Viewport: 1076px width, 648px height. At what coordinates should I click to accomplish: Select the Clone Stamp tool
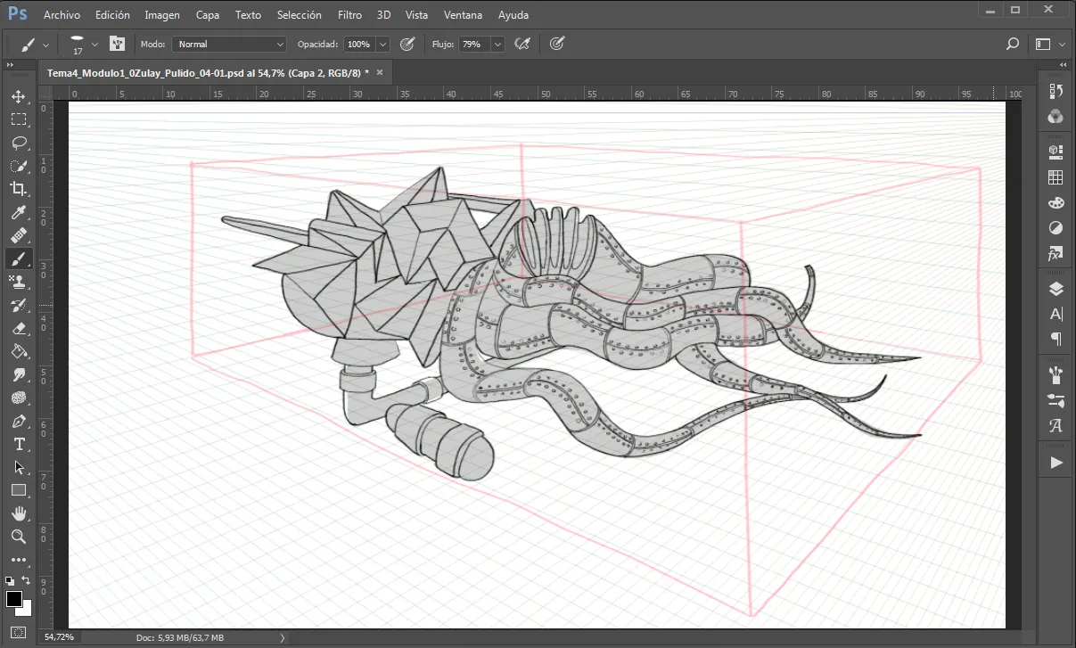pos(19,282)
